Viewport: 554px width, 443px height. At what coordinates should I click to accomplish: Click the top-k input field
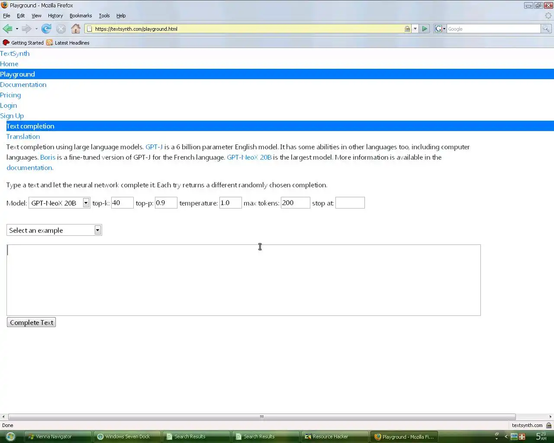122,203
